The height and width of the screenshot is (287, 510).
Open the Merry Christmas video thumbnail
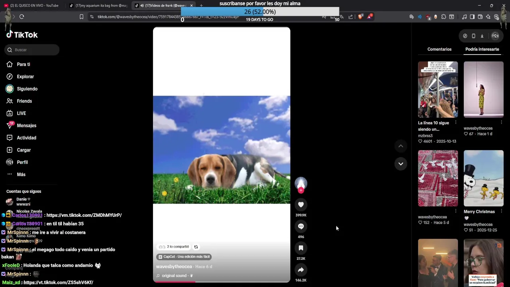click(x=484, y=178)
